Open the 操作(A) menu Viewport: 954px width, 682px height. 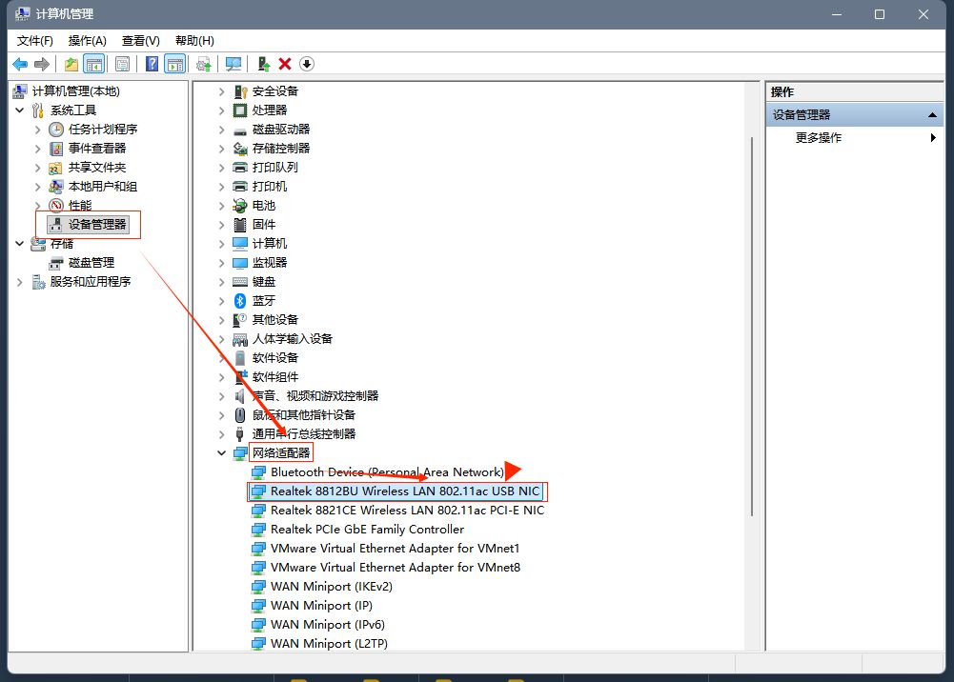coord(87,41)
